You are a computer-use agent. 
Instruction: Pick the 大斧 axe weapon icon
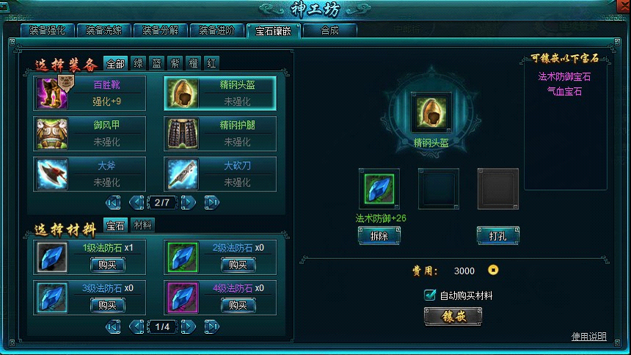tap(52, 174)
